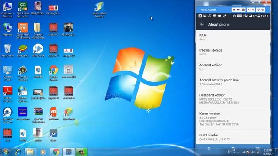Open the VideoScribe desktop shortcut

pos(38,51)
